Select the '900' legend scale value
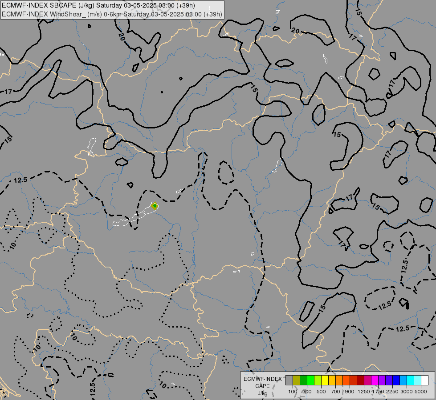The width and height of the screenshot is (436, 400). tap(350, 392)
